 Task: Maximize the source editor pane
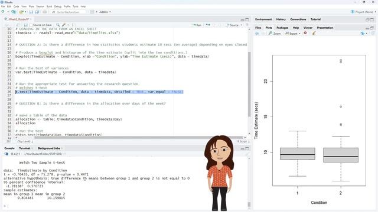pos(247,19)
